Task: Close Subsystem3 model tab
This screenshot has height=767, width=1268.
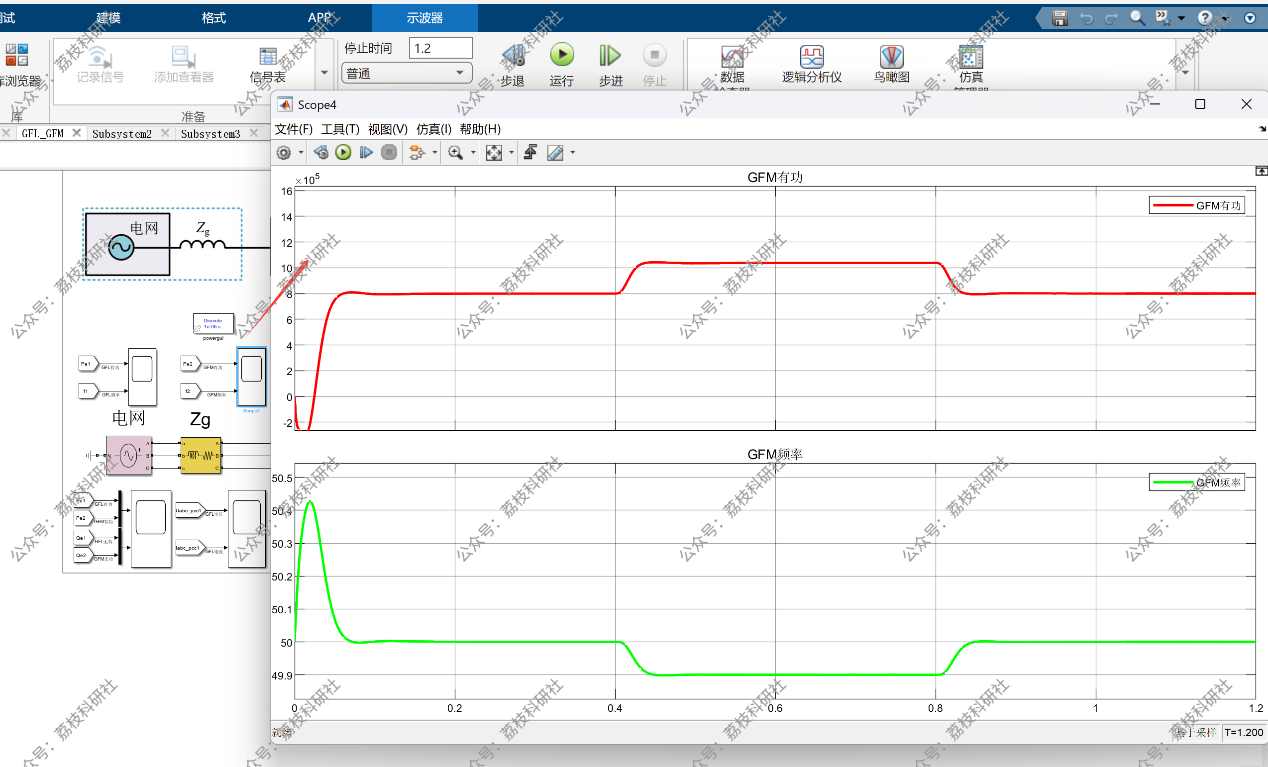Action: pos(254,133)
